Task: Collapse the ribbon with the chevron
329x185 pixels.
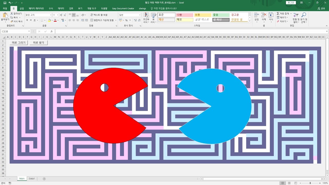Action: click(x=326, y=26)
